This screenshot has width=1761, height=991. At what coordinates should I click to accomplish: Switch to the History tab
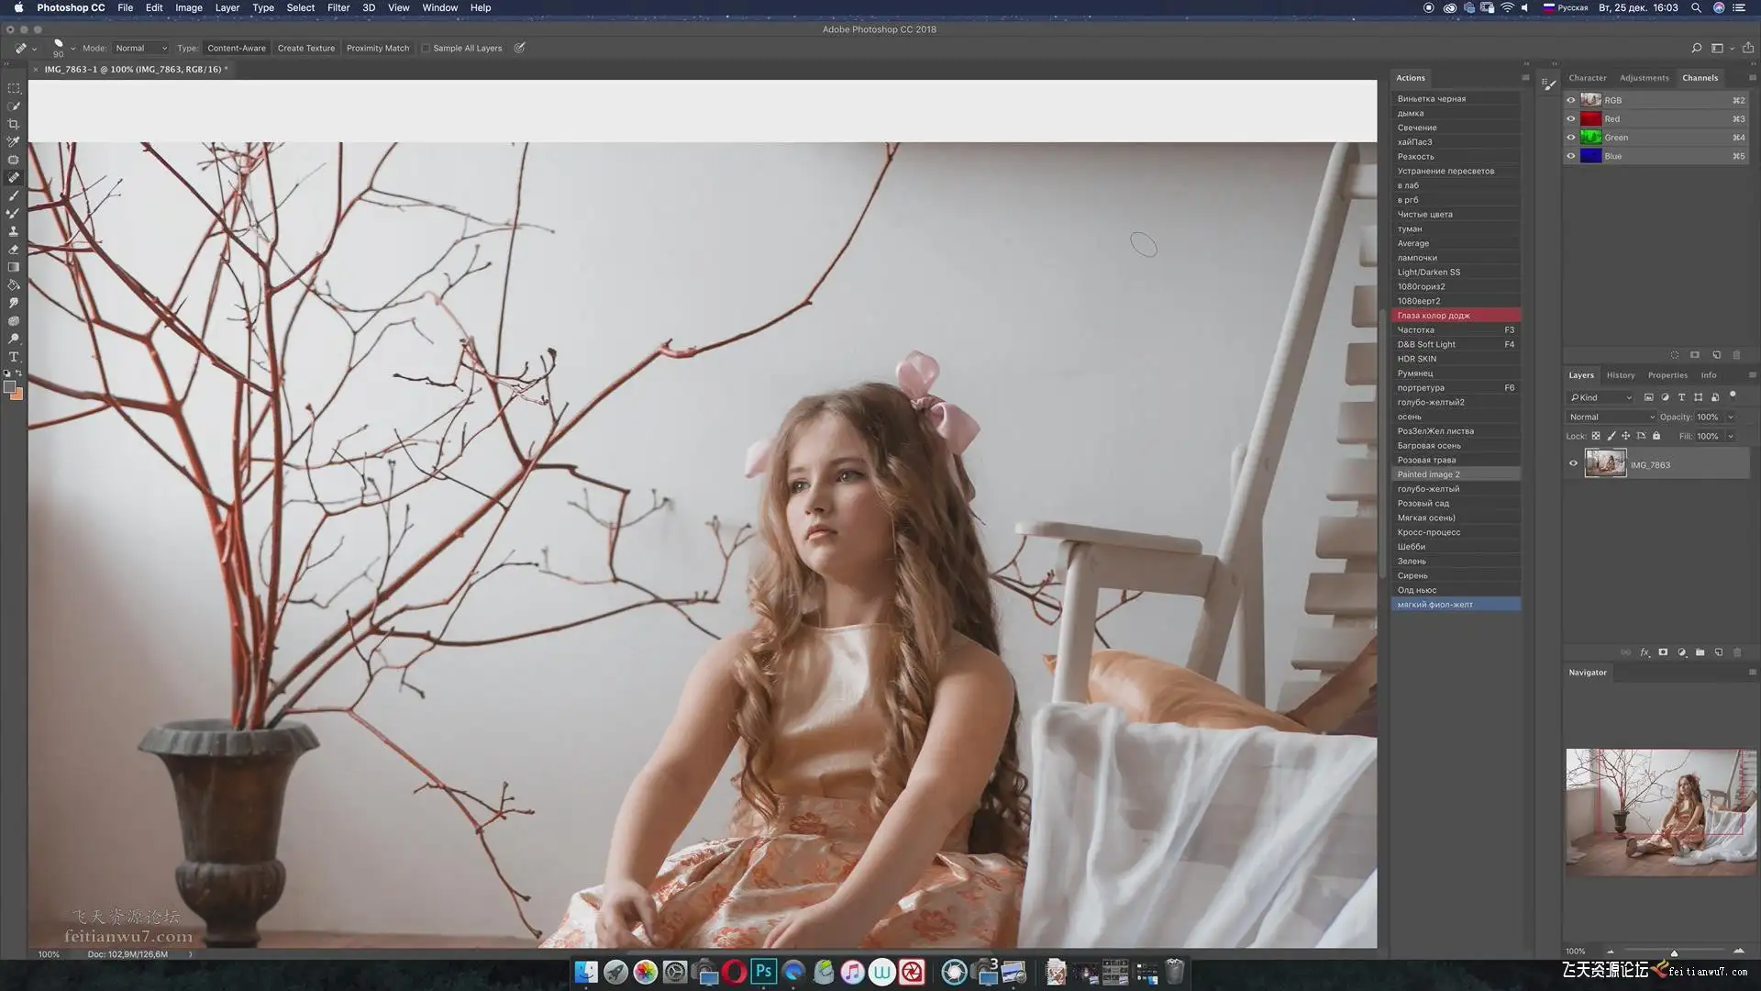[1620, 375]
